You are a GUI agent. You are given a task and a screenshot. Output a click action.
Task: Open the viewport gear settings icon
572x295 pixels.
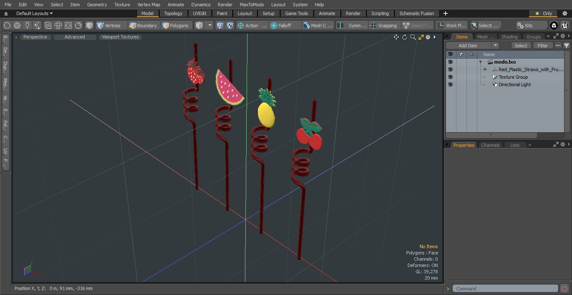coord(428,37)
